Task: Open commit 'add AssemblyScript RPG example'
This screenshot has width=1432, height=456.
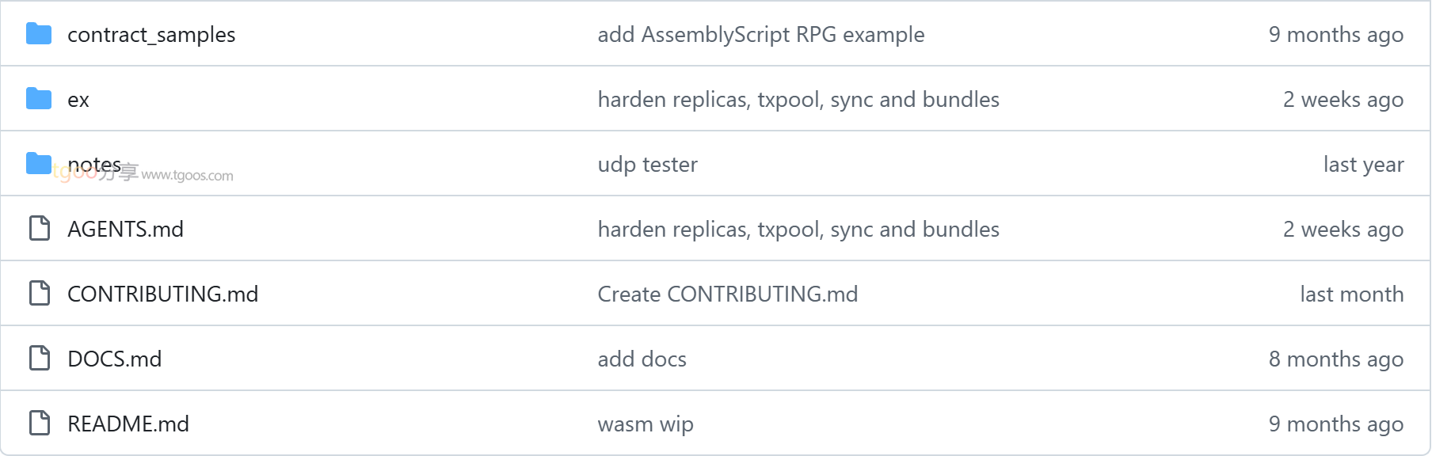Action: 760,35
